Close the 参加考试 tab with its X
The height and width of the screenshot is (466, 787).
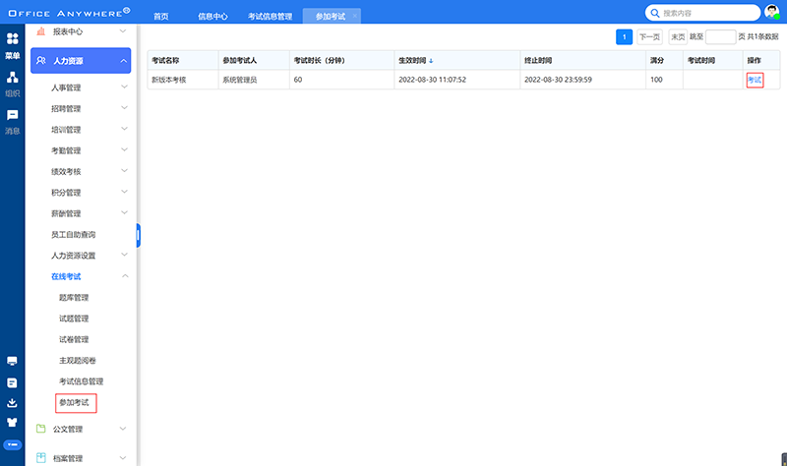tap(355, 16)
